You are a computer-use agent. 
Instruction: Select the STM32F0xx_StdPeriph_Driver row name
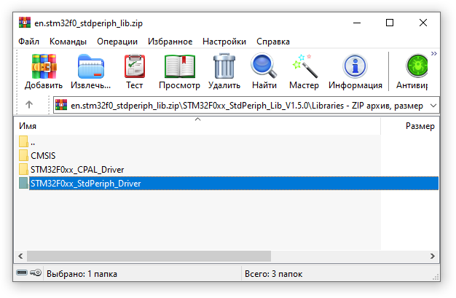[86, 184]
